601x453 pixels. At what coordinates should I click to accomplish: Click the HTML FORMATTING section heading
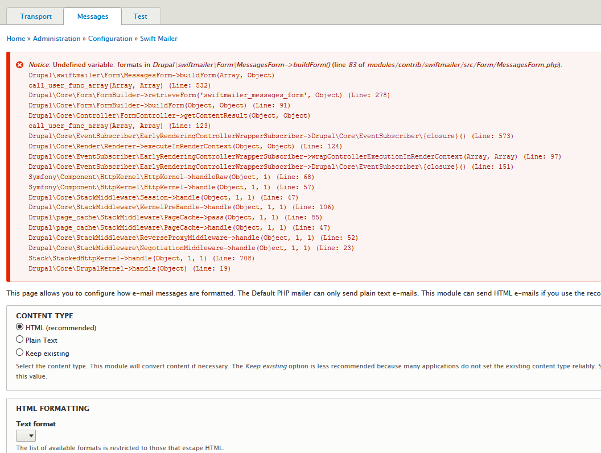click(53, 408)
